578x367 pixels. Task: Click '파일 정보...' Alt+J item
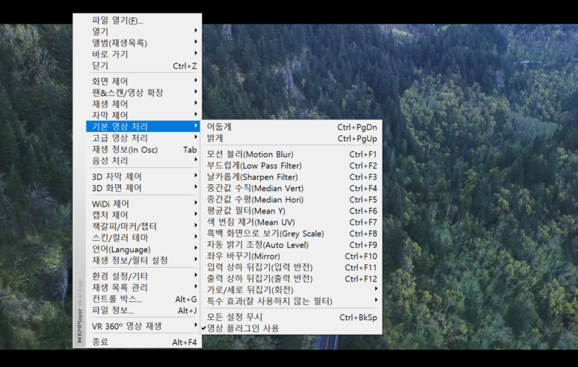click(x=143, y=310)
